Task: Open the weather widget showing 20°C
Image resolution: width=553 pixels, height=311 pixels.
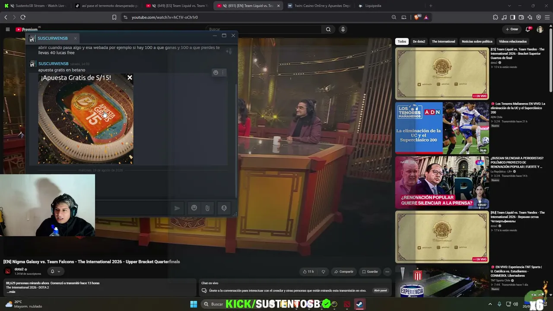Action: coord(23,304)
